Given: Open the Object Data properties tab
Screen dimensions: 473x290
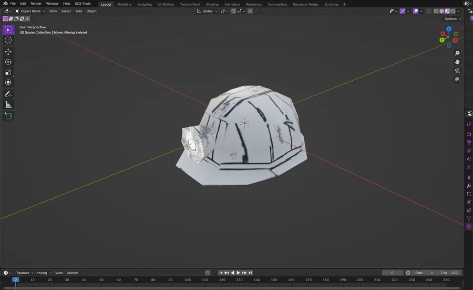Looking at the screenshot, I should click(x=469, y=218).
